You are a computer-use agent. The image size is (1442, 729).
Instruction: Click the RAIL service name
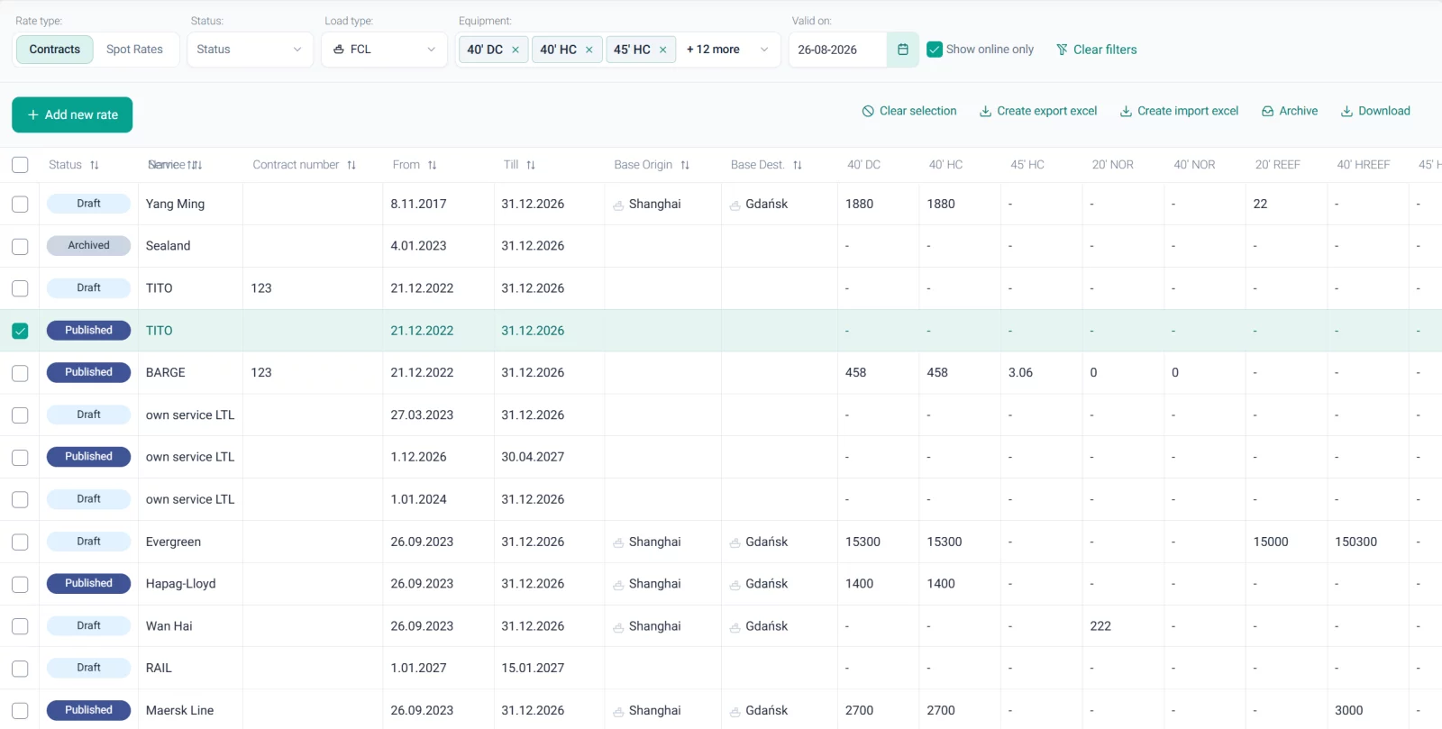(x=159, y=668)
